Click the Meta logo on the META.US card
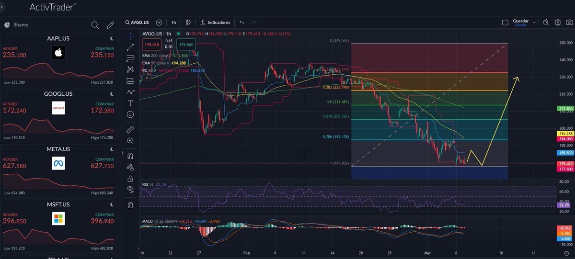This screenshot has height=259, width=575. point(58,164)
